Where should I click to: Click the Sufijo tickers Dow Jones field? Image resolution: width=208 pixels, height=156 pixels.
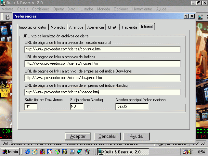(x=31, y=106)
